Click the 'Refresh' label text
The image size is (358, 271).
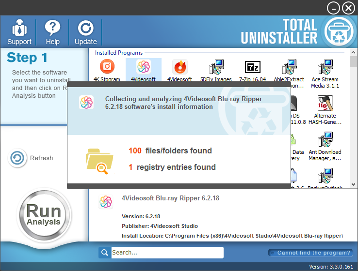pos(42,158)
